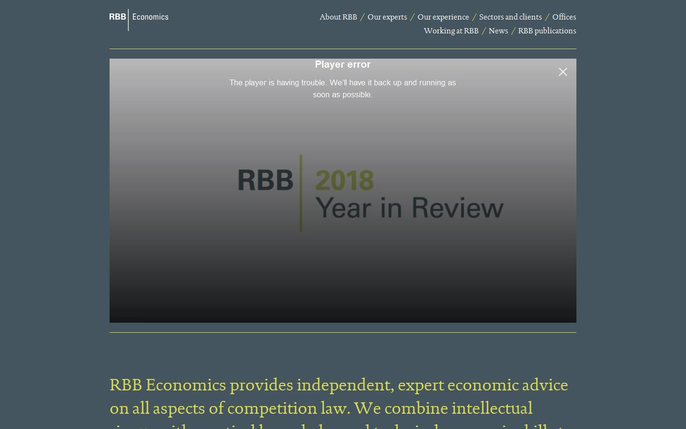Open the News page
Screen dimensions: 686x429
click(498, 31)
